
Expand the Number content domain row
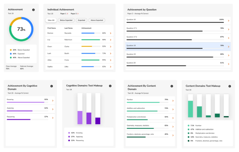[150, 101]
